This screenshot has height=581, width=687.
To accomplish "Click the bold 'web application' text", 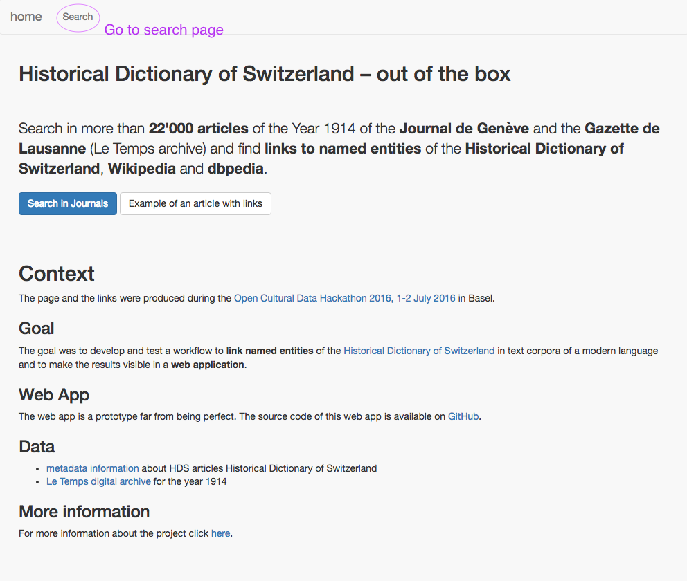I will pyautogui.click(x=208, y=365).
